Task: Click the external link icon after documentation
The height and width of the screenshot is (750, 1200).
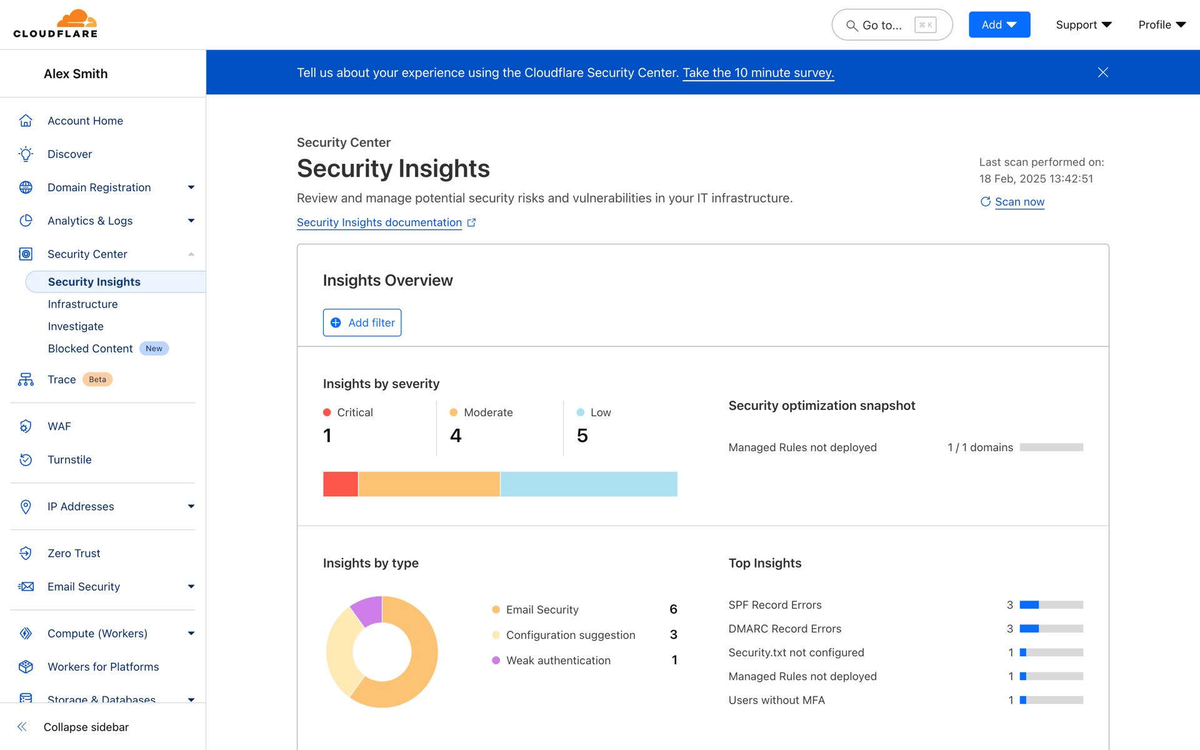Action: pos(471,222)
